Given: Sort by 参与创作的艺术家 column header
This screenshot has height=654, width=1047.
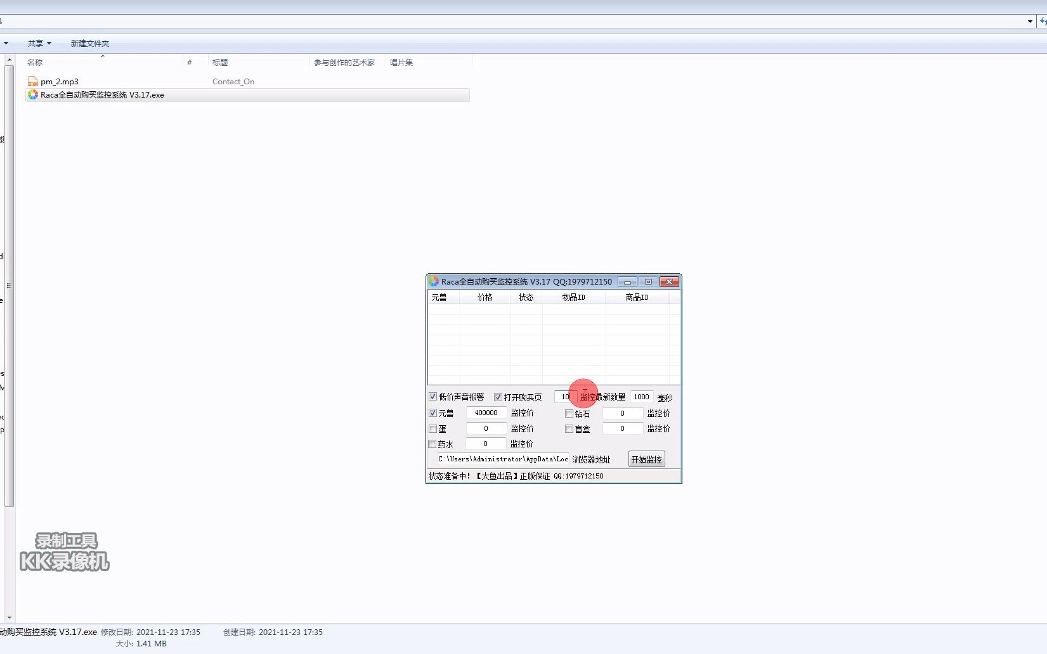Looking at the screenshot, I should tap(348, 62).
